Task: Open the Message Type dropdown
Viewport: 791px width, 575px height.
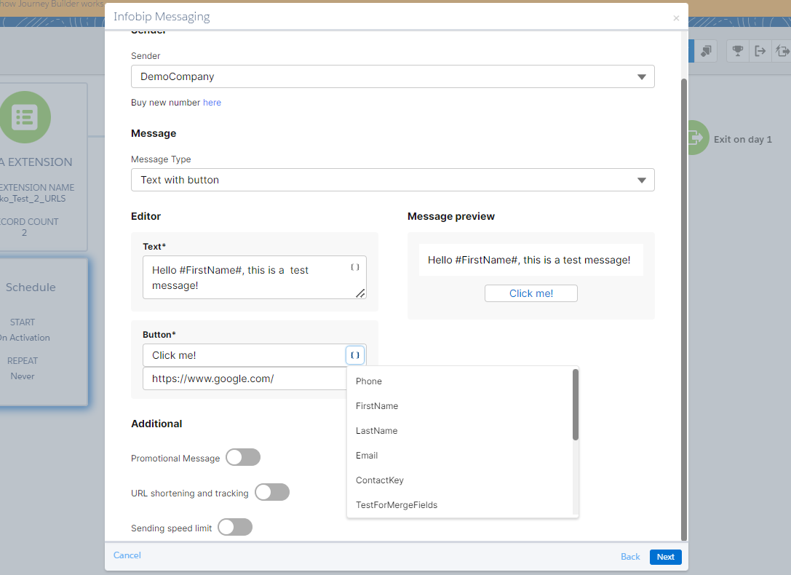Action: (x=392, y=180)
